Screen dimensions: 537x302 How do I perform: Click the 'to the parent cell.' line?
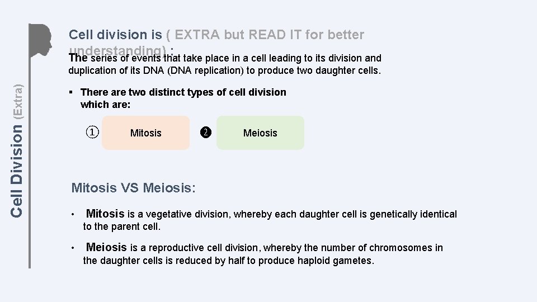(121, 226)
